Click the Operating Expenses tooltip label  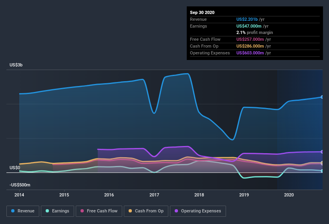(x=210, y=53)
